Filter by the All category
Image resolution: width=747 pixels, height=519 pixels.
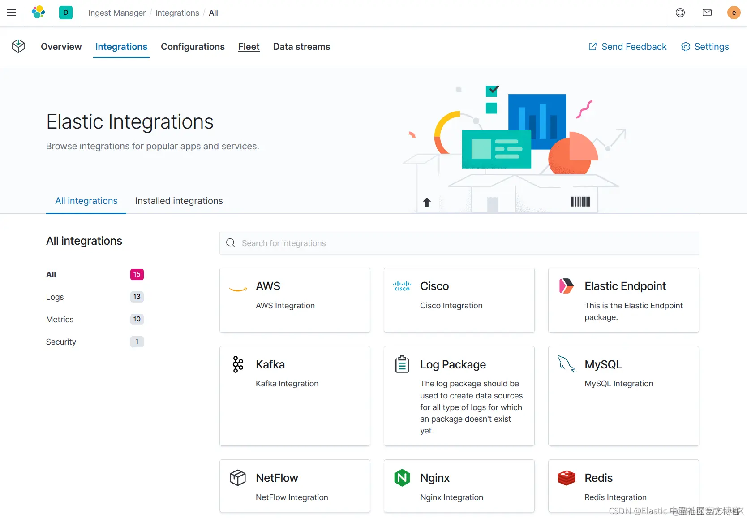[x=51, y=274]
